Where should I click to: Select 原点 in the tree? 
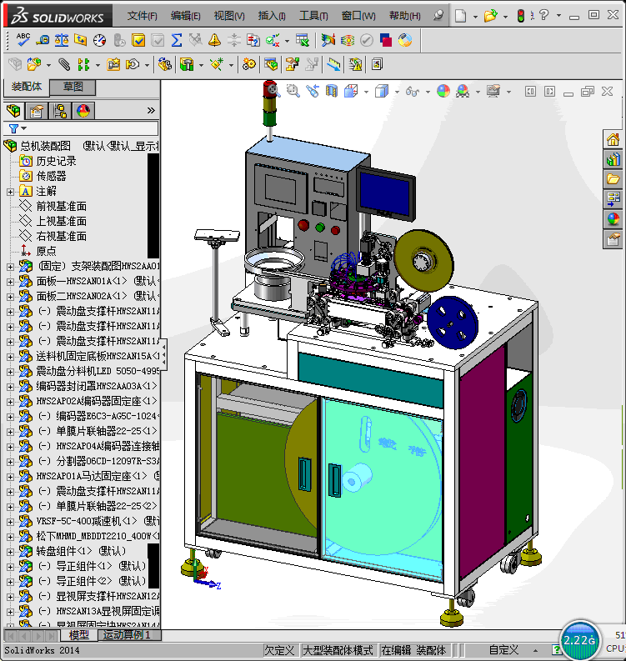coord(46,251)
